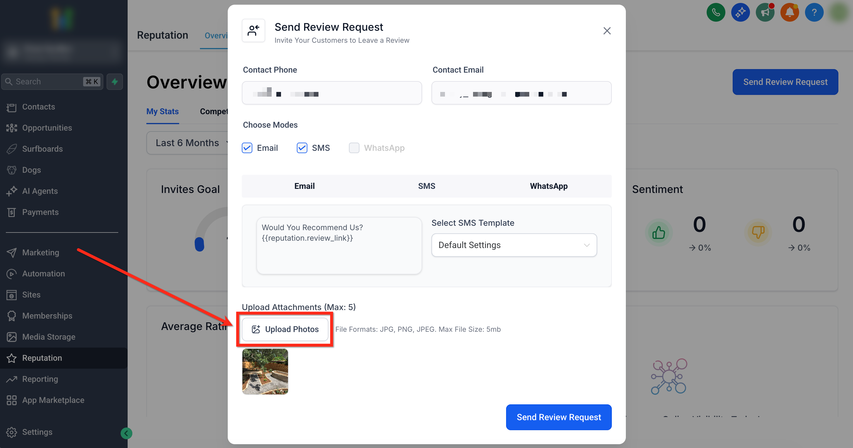
Task: Click the uploaded garden photo thumbnail
Action: [265, 371]
